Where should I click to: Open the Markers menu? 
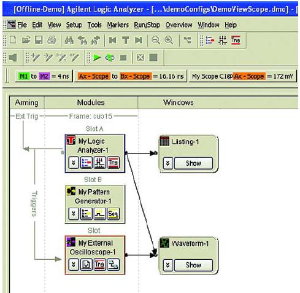pos(118,25)
